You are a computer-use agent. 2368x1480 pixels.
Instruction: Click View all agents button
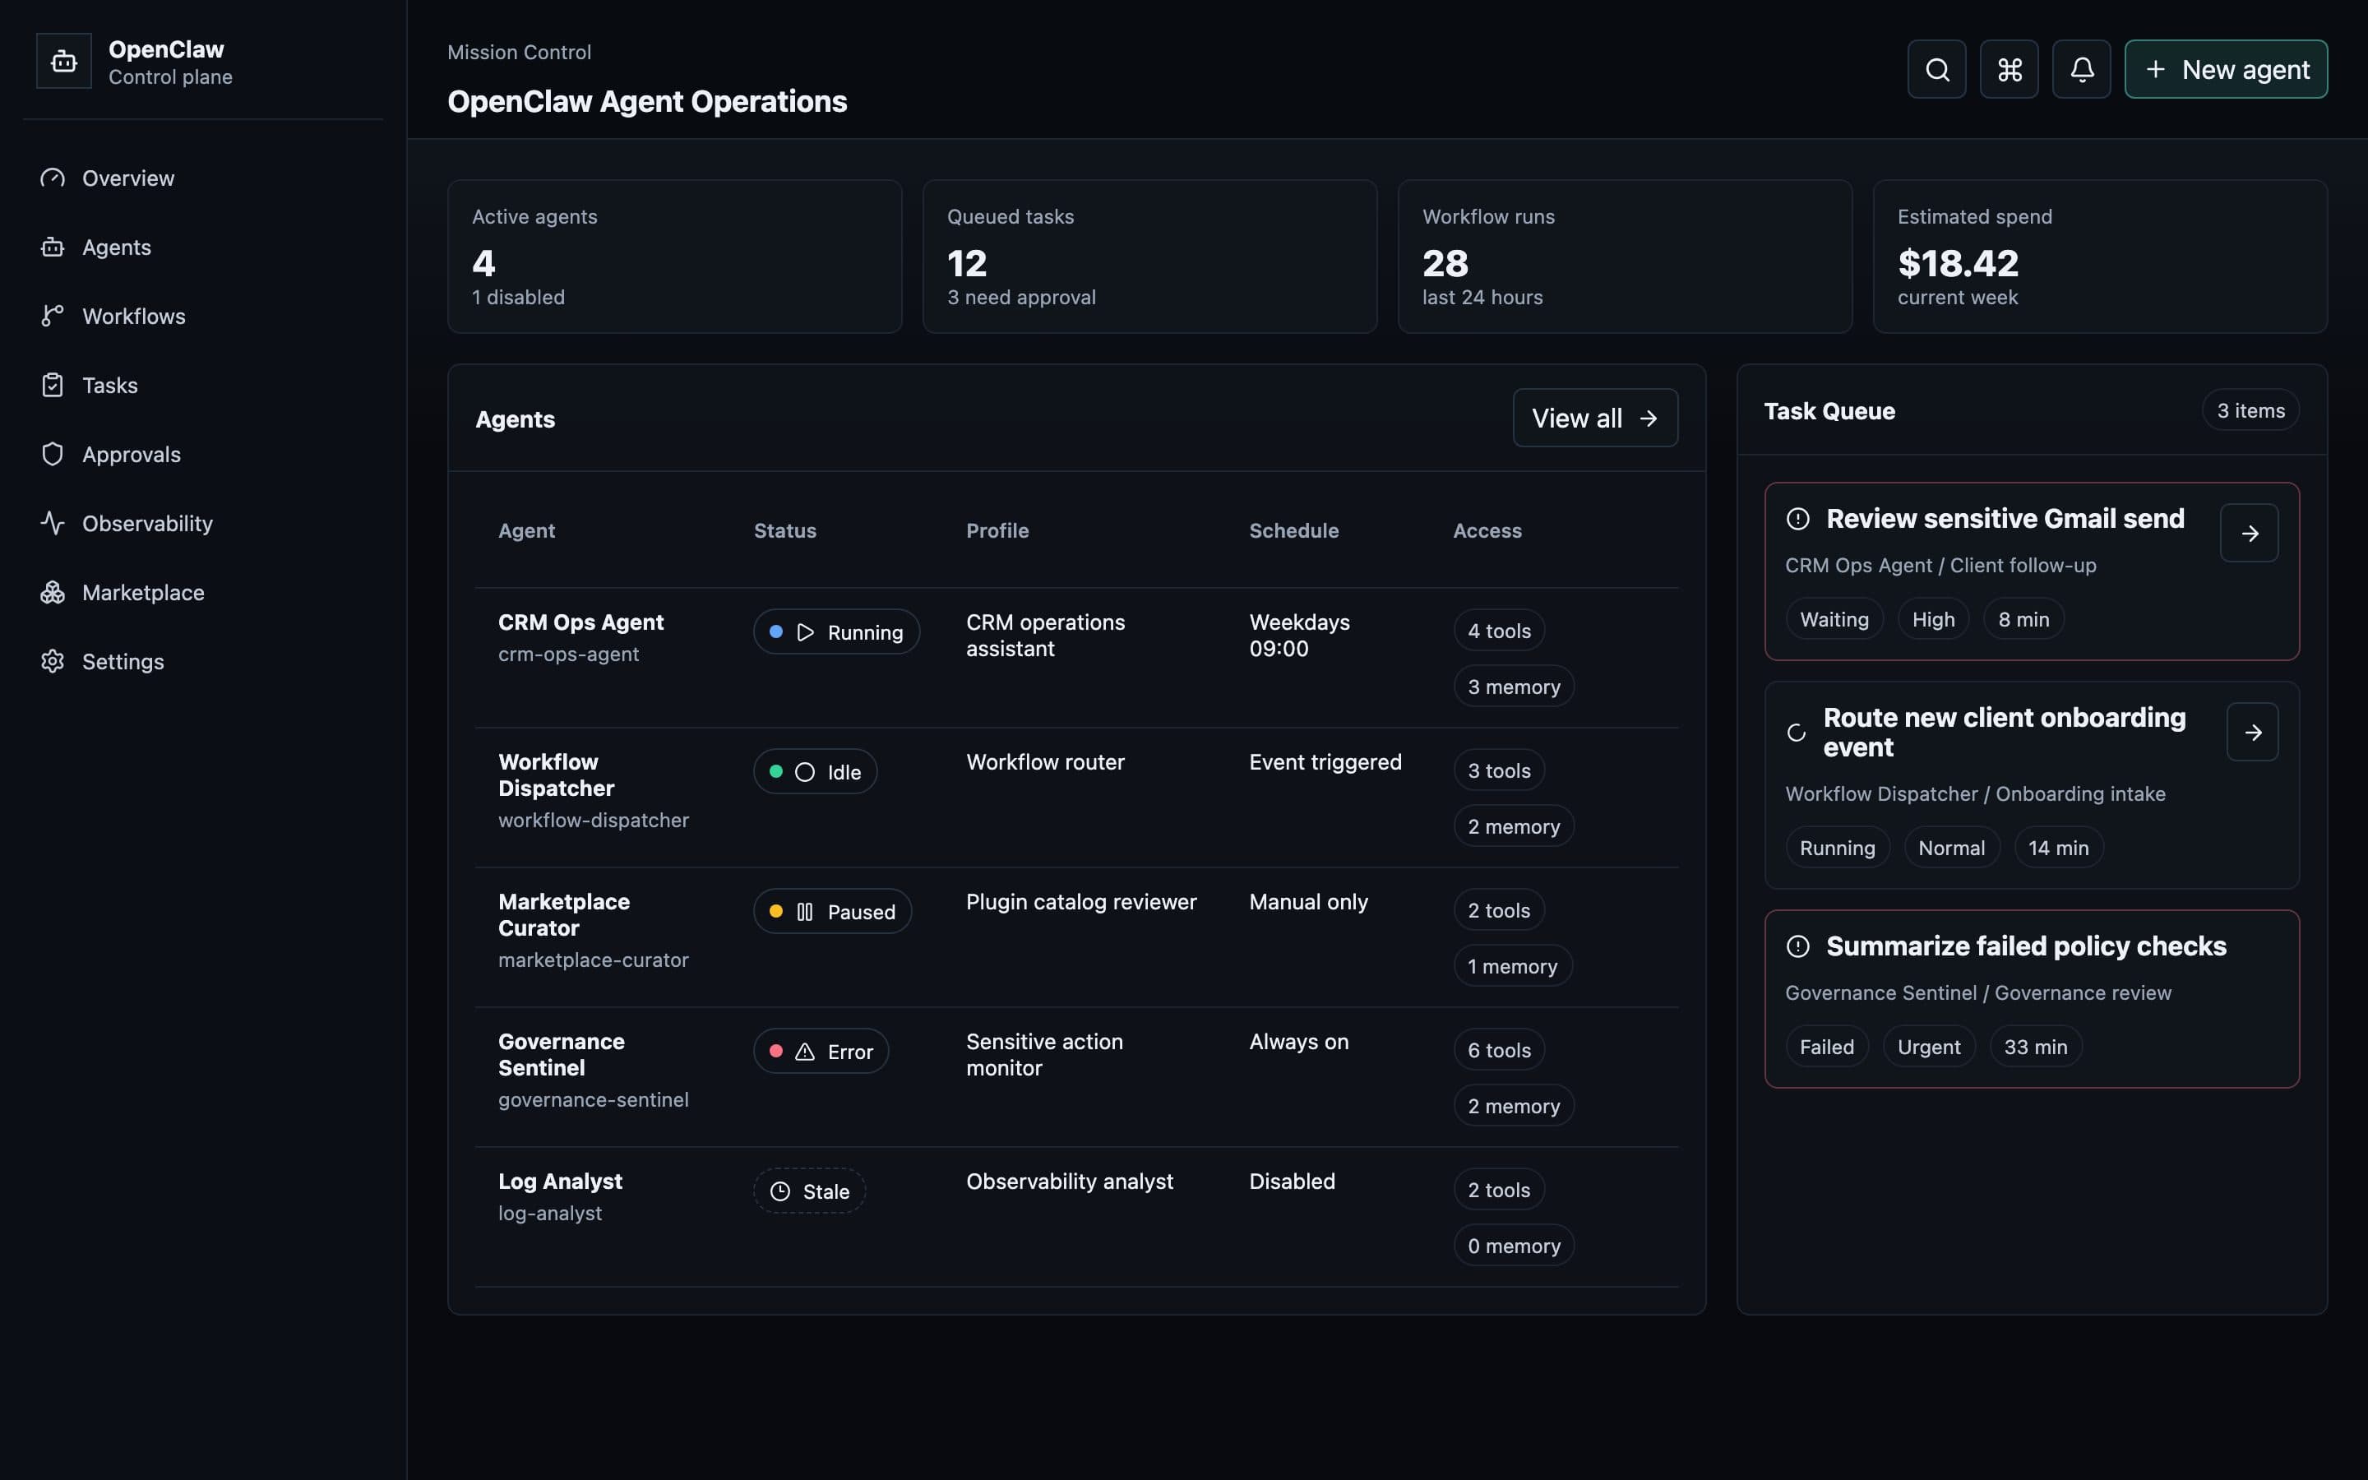coord(1595,418)
